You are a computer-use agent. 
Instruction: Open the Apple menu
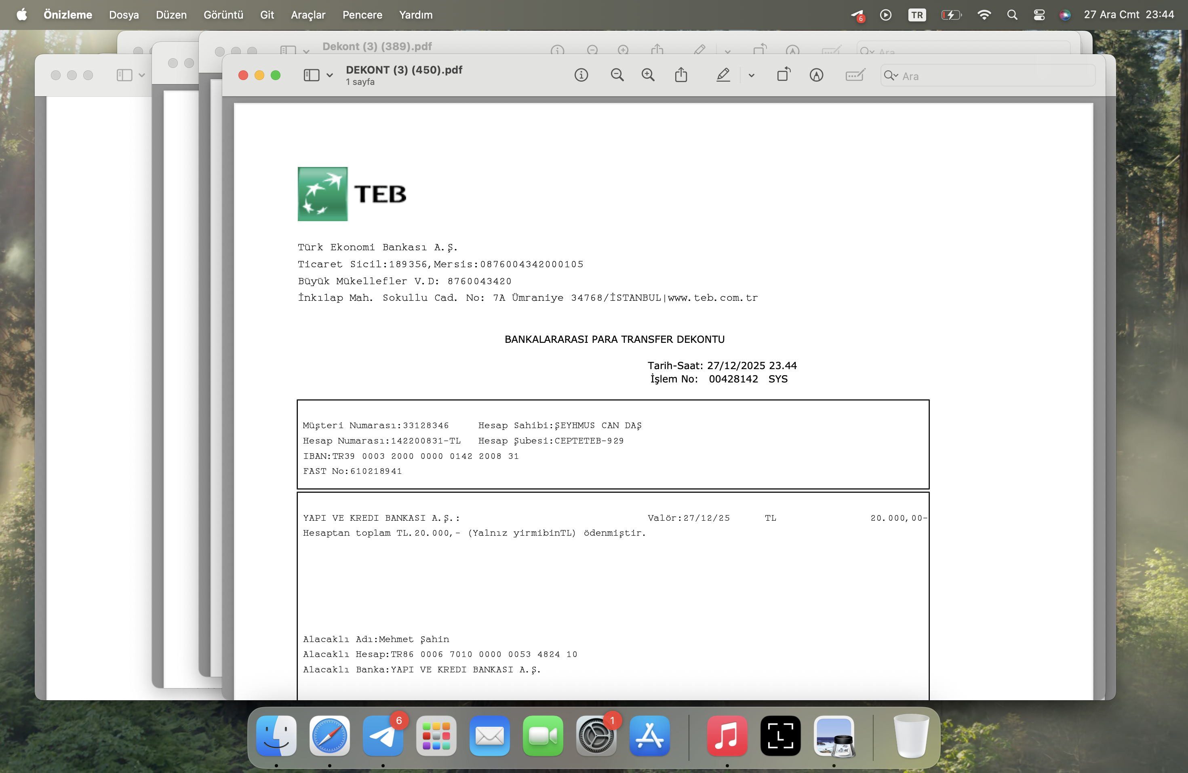point(22,15)
